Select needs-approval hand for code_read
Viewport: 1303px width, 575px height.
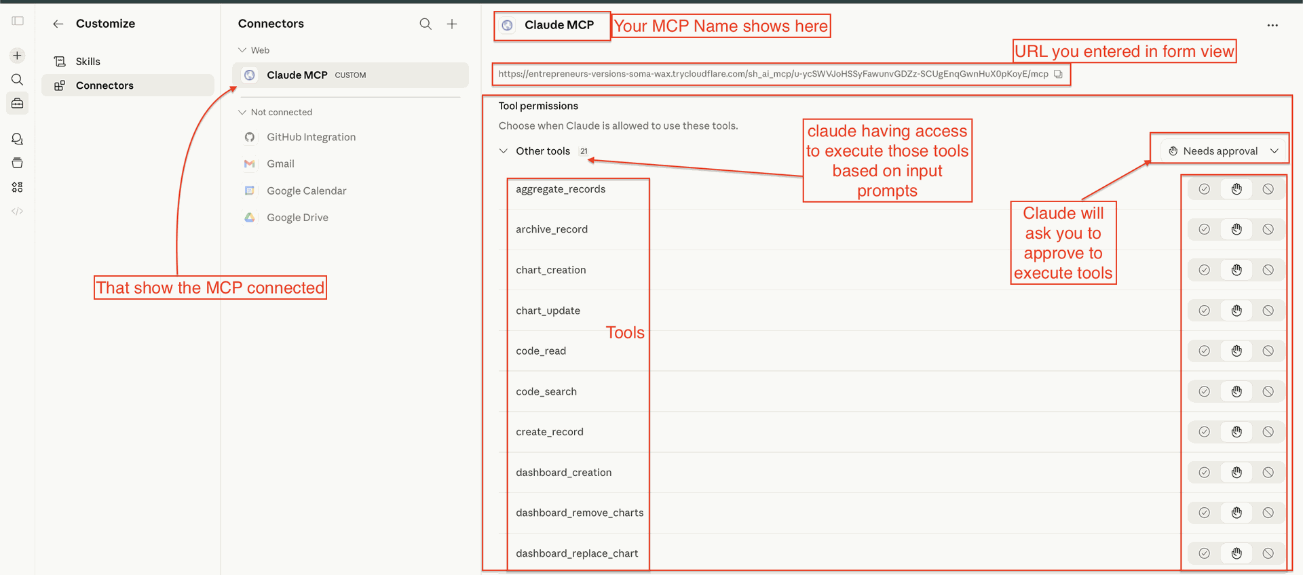(1236, 351)
